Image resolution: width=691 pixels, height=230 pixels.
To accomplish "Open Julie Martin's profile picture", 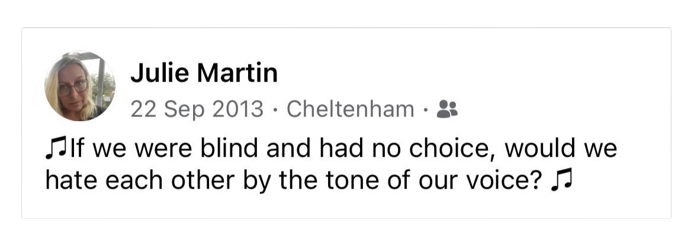I will (80, 86).
